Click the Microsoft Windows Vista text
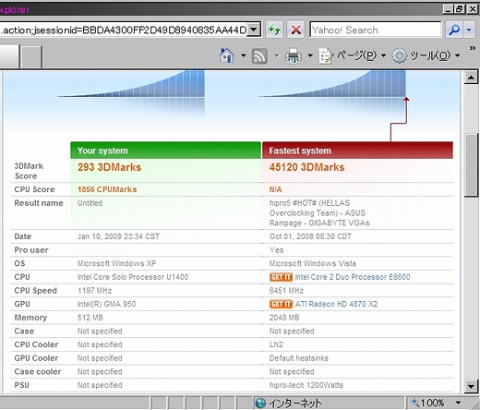The width and height of the screenshot is (480, 410). pos(313,263)
